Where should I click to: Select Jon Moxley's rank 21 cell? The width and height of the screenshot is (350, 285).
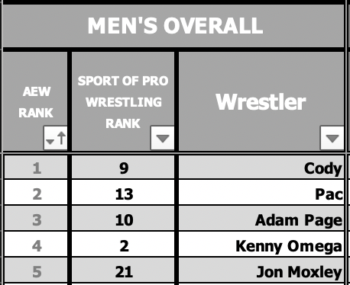123,271
